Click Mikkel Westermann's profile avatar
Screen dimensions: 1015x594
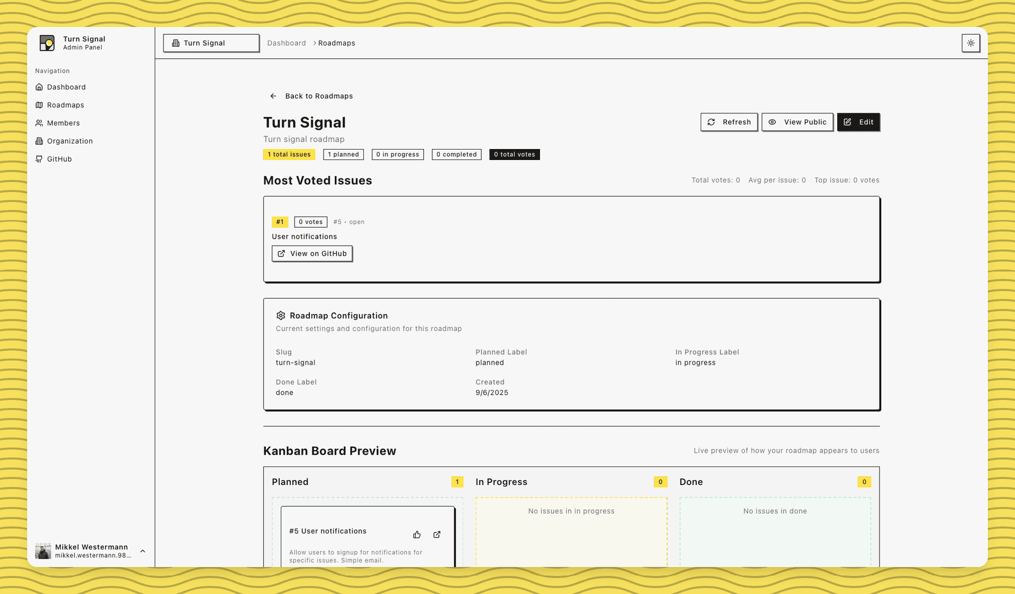(43, 551)
